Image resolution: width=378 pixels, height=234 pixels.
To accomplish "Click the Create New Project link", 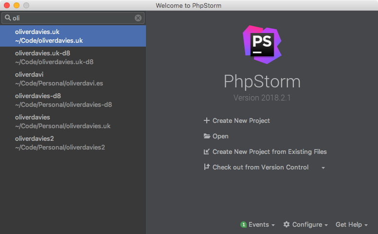I will coord(241,120).
